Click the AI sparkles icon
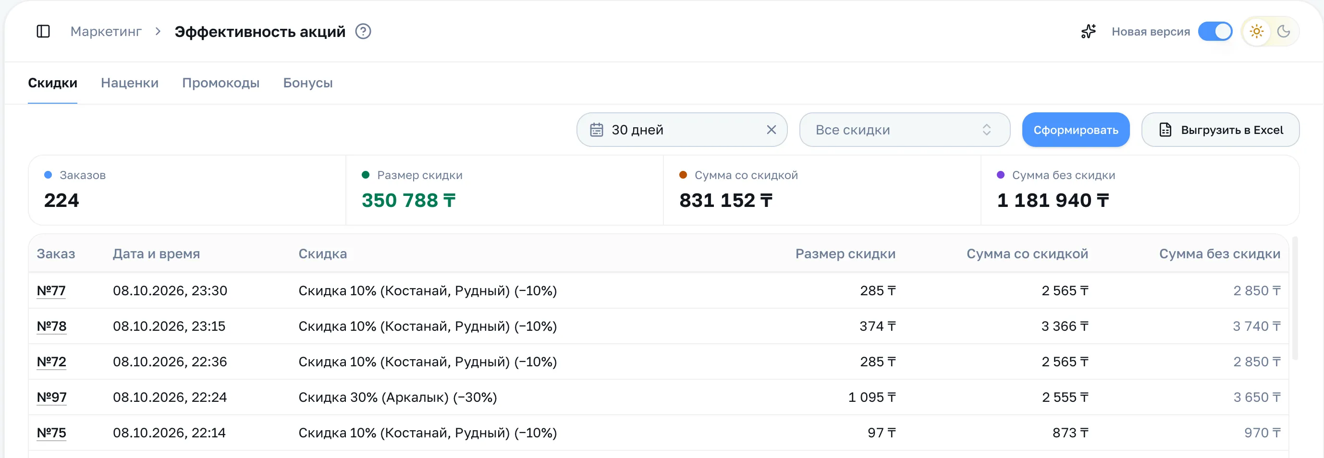Viewport: 1324px width, 458px height. [1088, 31]
